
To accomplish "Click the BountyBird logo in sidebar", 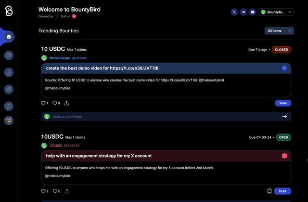I will click(9, 11).
